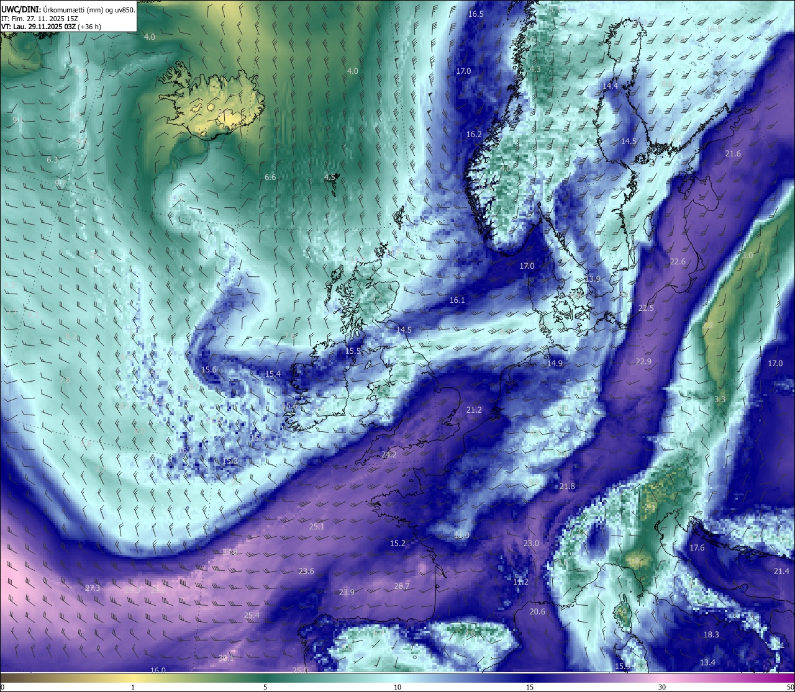Click the 30.1 value label
The height and width of the screenshot is (692, 795).
click(226, 658)
